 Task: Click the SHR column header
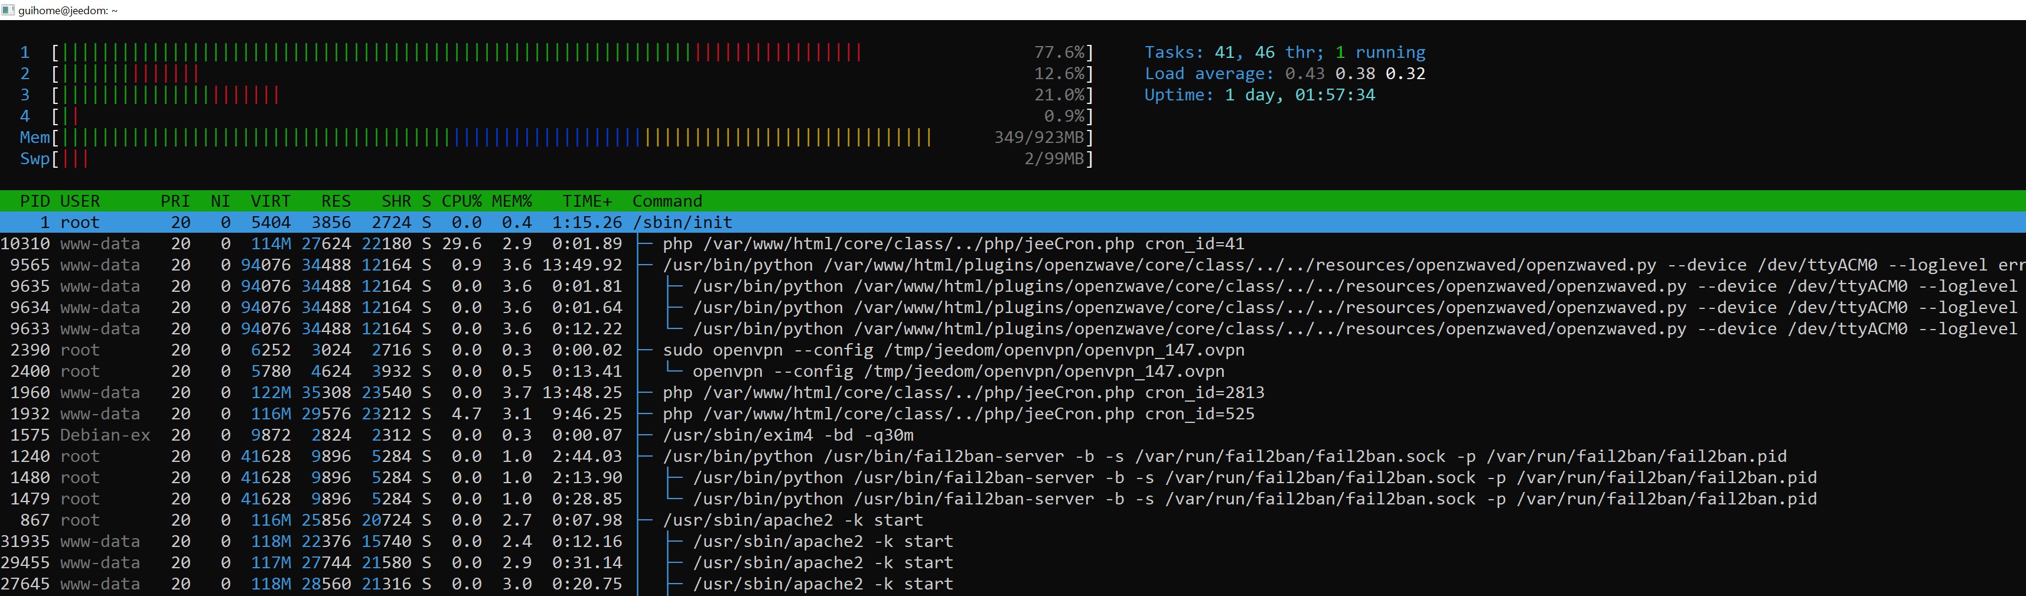click(396, 201)
